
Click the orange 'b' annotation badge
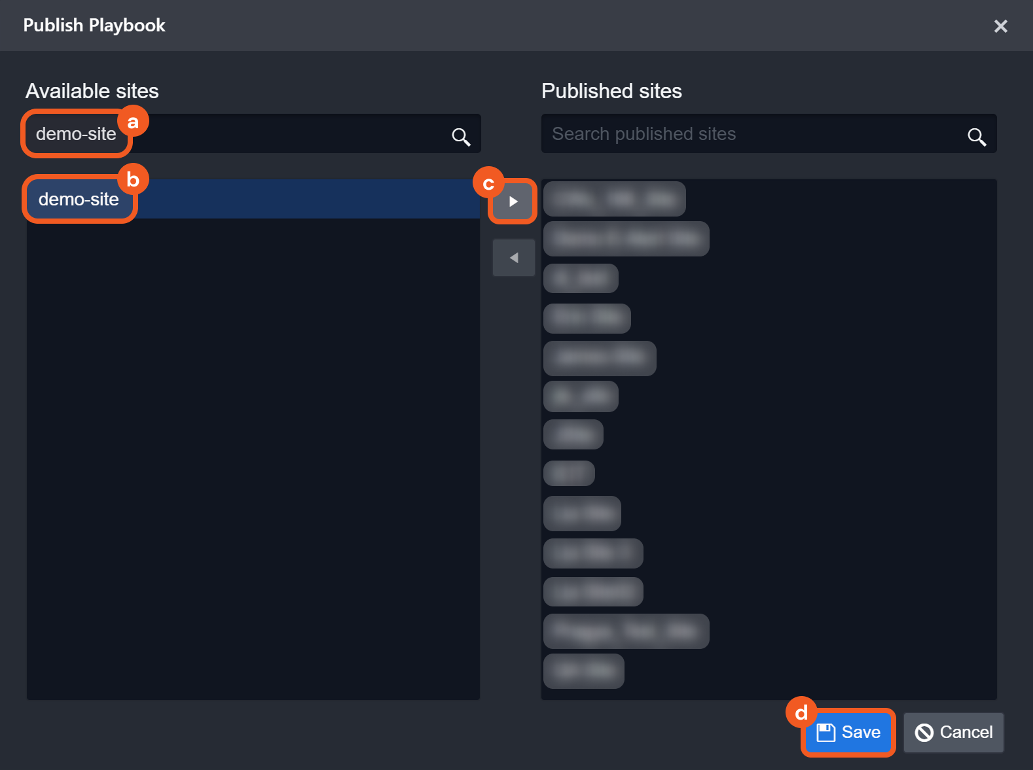133,179
